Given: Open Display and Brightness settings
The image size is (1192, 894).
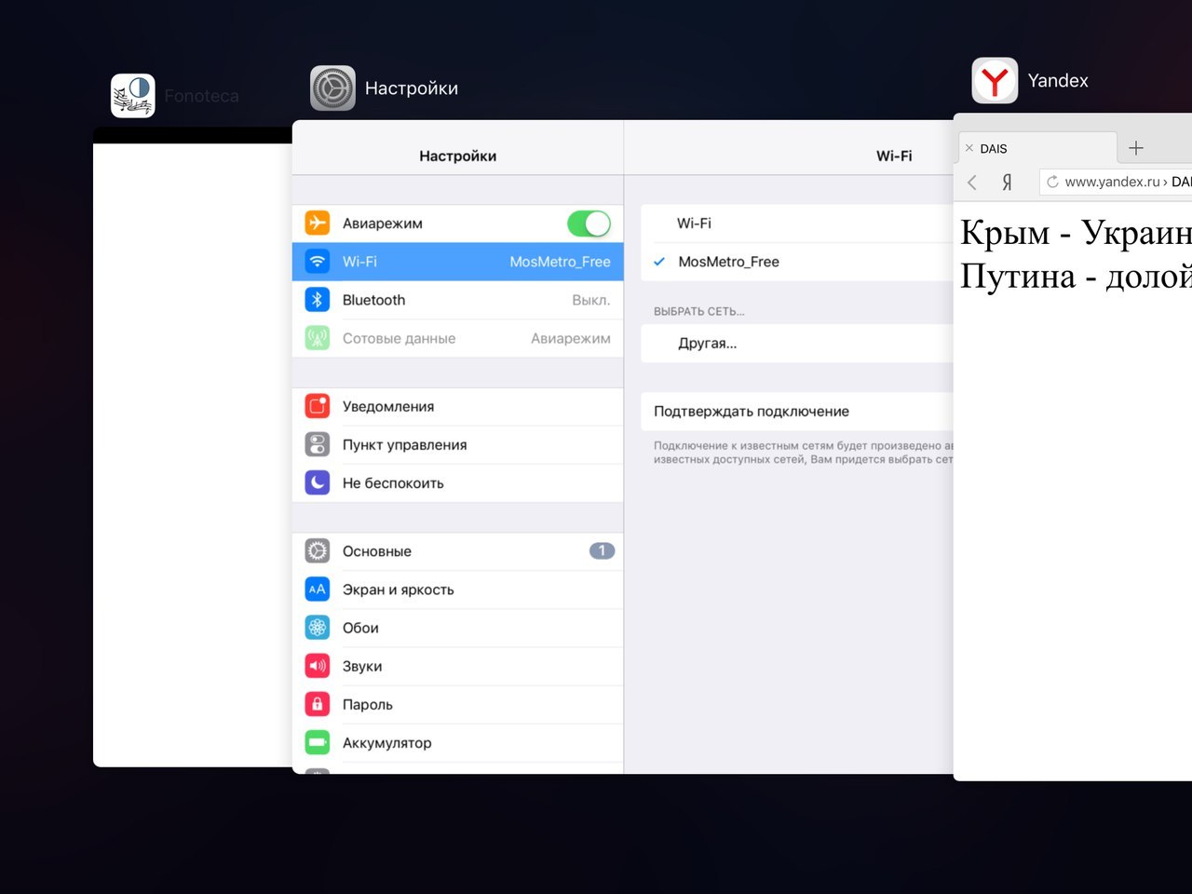Looking at the screenshot, I should pyautogui.click(x=457, y=590).
